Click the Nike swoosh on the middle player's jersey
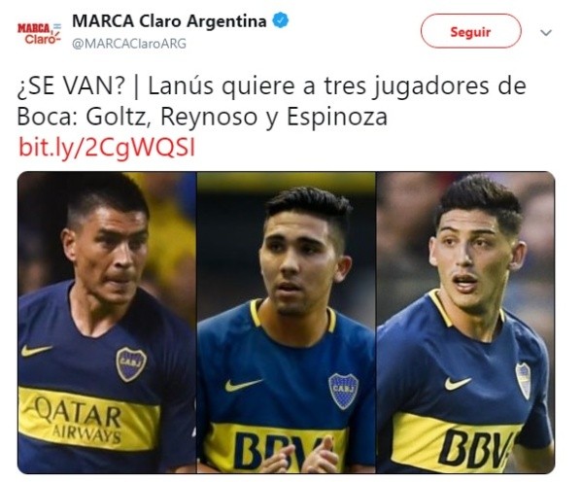The image size is (581, 482). click(x=243, y=385)
